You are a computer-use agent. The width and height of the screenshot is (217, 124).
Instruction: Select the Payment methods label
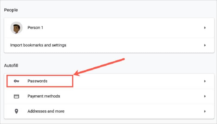[x=44, y=96]
